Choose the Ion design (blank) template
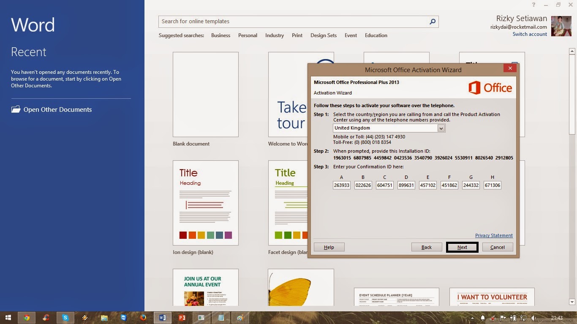 click(x=206, y=203)
